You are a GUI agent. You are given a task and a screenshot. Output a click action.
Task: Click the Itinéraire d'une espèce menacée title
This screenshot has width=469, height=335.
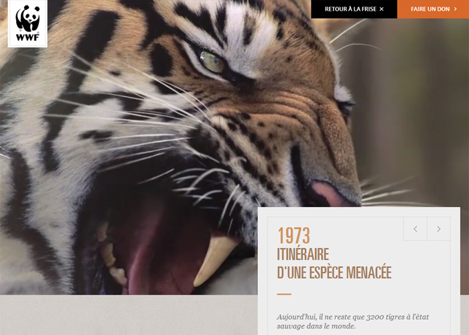(x=334, y=263)
